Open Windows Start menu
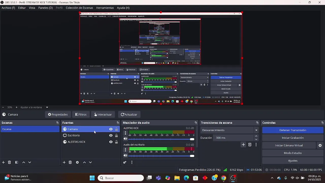 [x=92, y=178]
